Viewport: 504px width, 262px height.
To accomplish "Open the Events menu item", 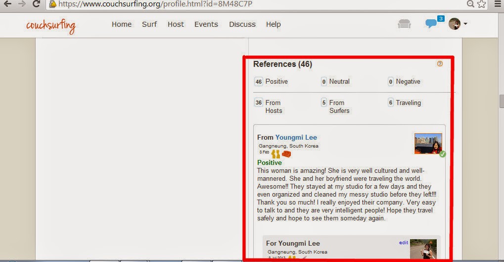I will tap(206, 24).
